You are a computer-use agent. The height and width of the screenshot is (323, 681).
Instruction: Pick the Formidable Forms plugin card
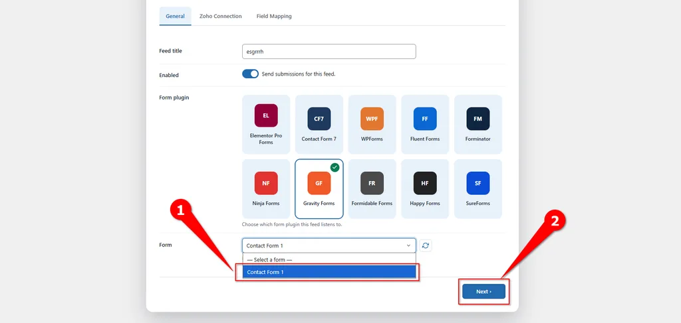[x=372, y=189]
